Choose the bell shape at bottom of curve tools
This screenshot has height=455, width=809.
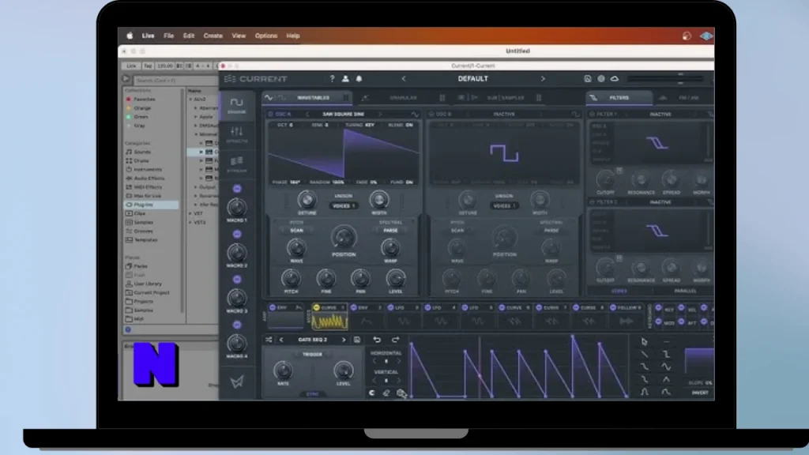(645, 392)
